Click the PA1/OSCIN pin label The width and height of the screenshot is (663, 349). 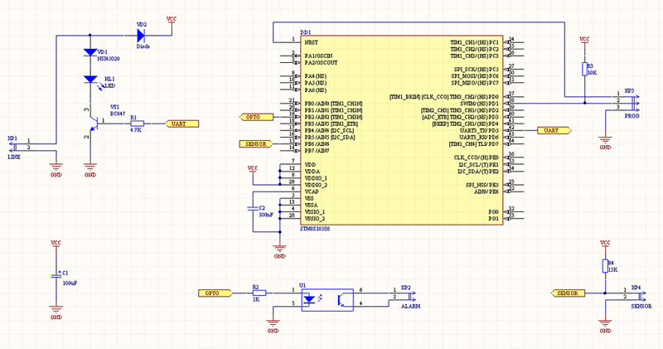[x=318, y=56]
